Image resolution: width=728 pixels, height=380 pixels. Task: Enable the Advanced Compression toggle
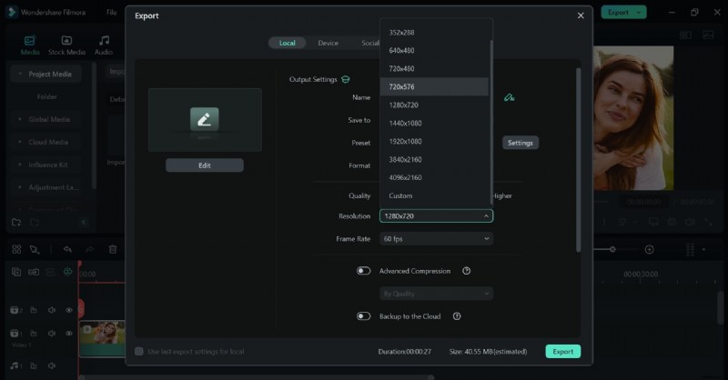click(364, 271)
